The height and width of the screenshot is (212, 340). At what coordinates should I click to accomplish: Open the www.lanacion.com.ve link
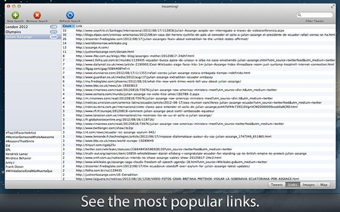point(144,115)
